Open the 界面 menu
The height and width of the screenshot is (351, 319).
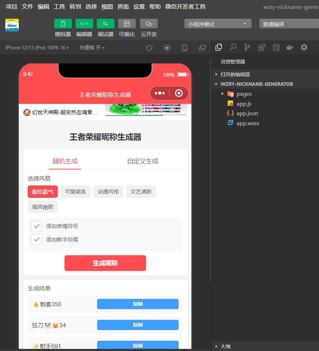tap(123, 7)
